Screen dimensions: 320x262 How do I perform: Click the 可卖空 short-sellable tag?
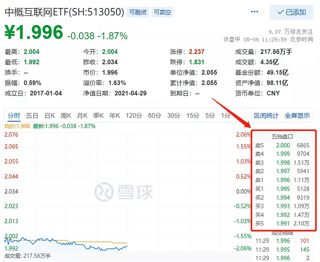(162, 12)
